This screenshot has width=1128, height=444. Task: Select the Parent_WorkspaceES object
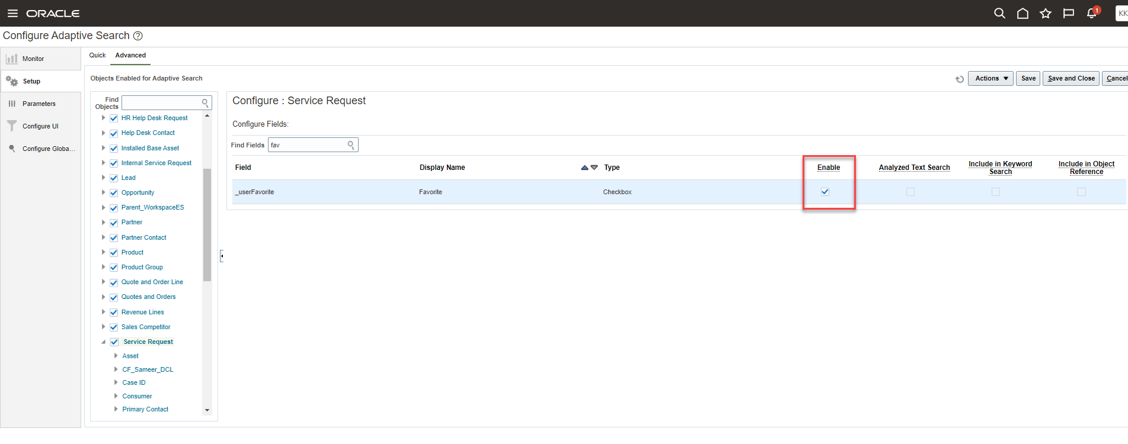click(x=152, y=207)
